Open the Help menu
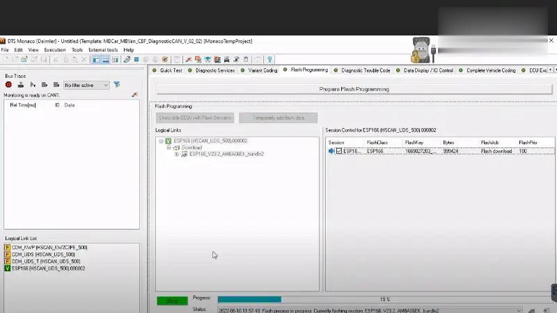This screenshot has width=557, height=313. tap(129, 50)
